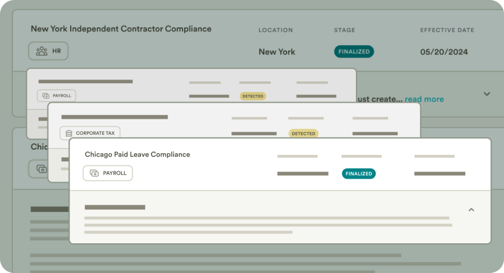Click the DETECTED badge on the gray Payroll card
The image size is (504, 273).
tap(253, 96)
